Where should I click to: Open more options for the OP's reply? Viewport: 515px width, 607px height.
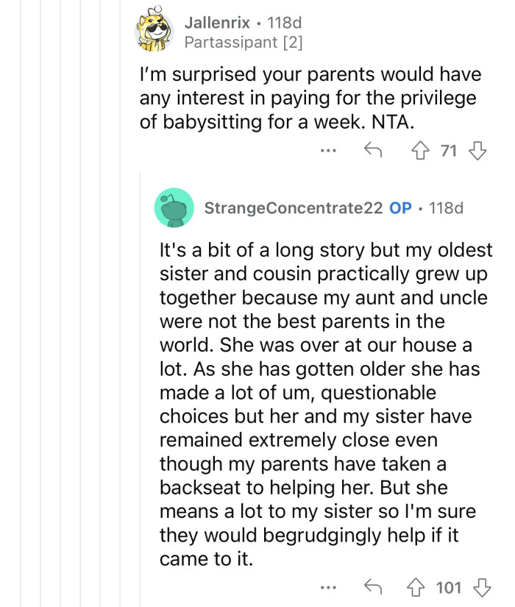click(328, 587)
